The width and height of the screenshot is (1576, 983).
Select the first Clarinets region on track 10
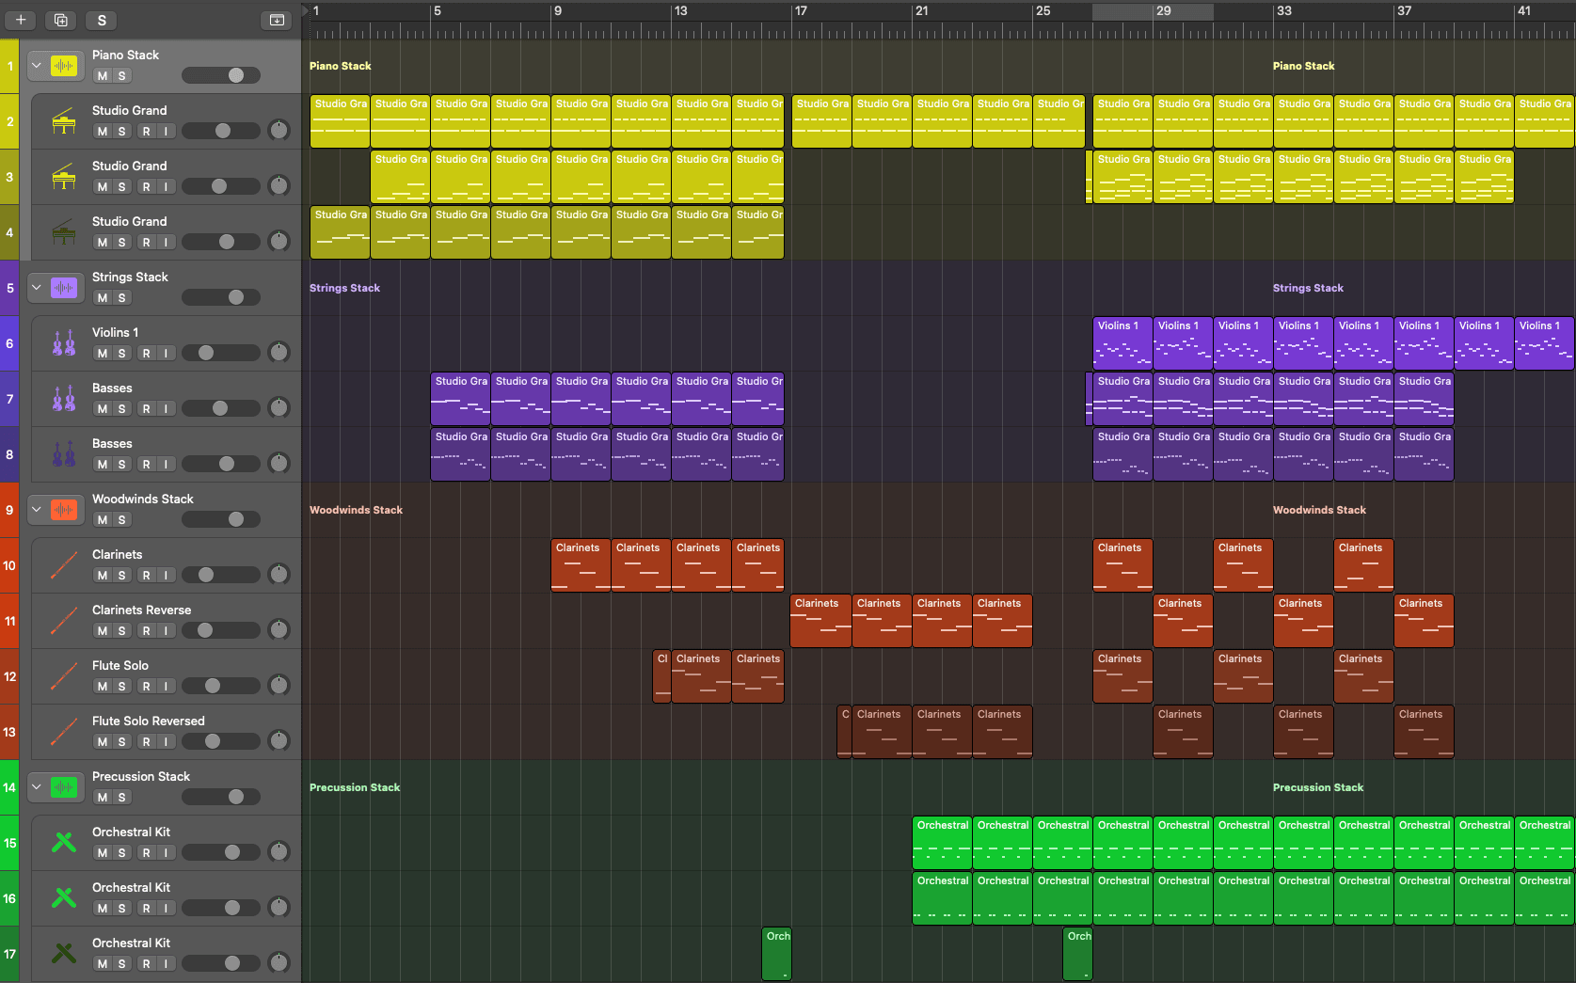coord(581,565)
